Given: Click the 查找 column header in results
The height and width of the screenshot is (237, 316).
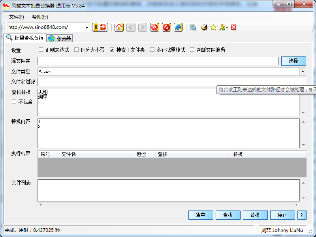Looking at the screenshot, I should [193, 154].
